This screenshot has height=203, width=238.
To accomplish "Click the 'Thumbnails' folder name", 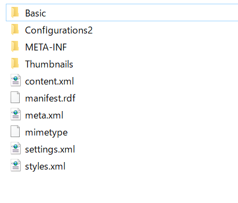I will 49,64.
